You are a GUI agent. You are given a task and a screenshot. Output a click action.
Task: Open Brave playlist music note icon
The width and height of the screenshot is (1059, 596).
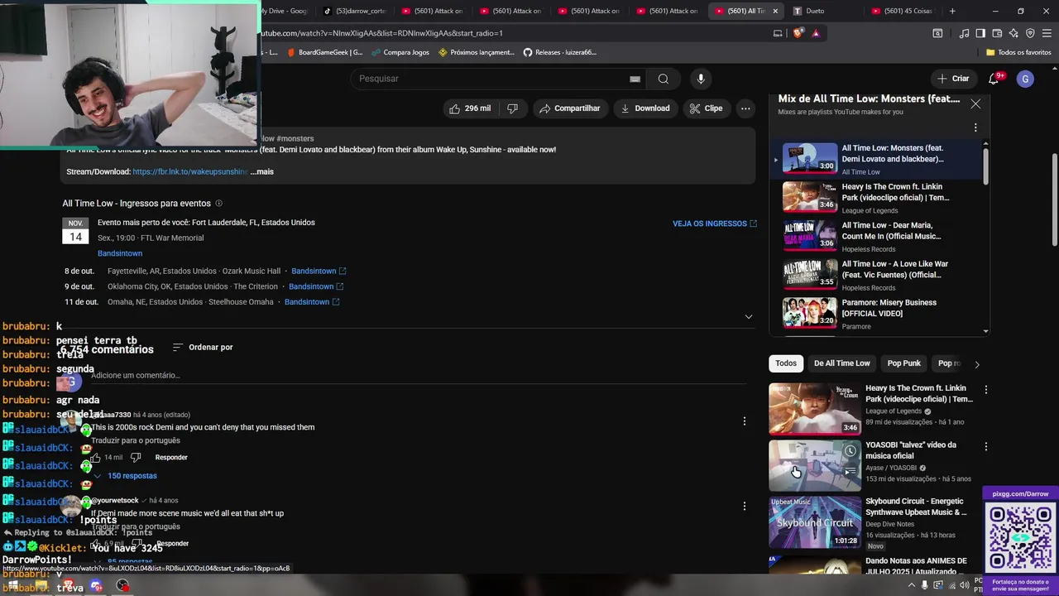point(964,33)
